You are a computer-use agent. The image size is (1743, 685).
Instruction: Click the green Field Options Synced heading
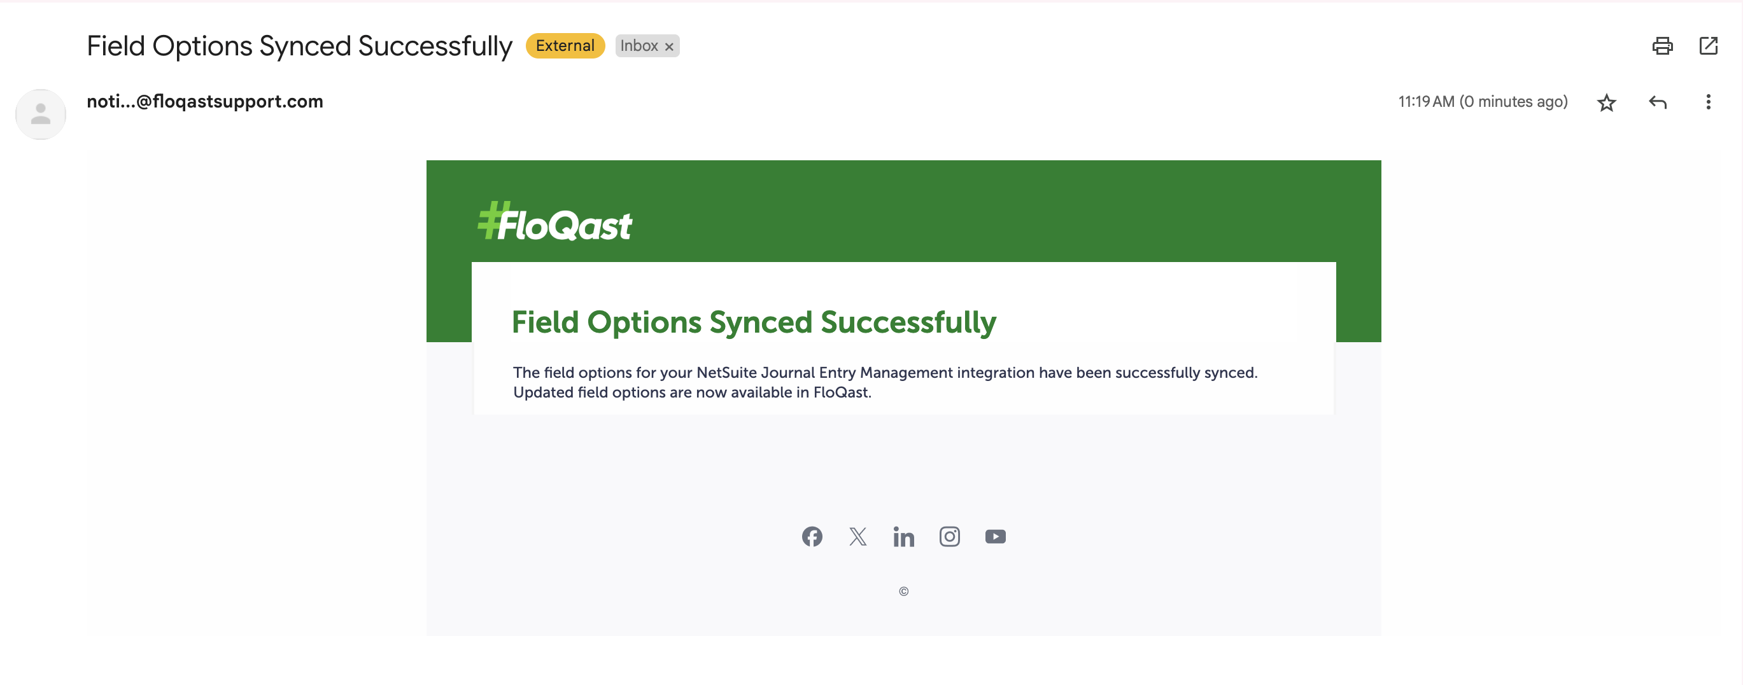point(754,322)
